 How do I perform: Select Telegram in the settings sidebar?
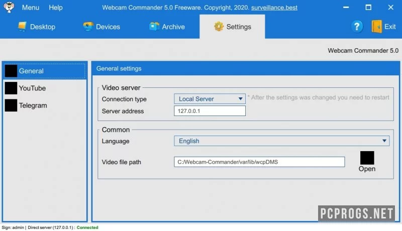pyautogui.click(x=45, y=105)
